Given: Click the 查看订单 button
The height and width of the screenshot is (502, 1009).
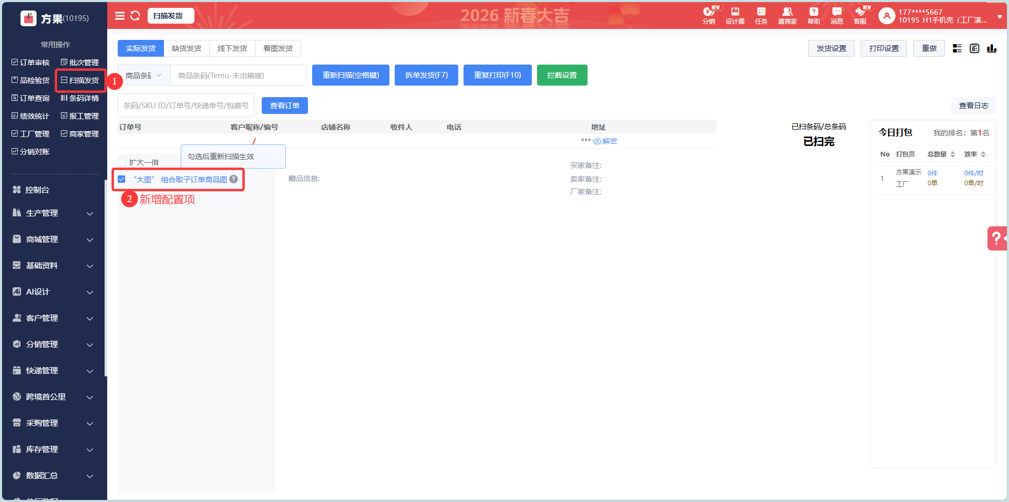Looking at the screenshot, I should pos(285,106).
